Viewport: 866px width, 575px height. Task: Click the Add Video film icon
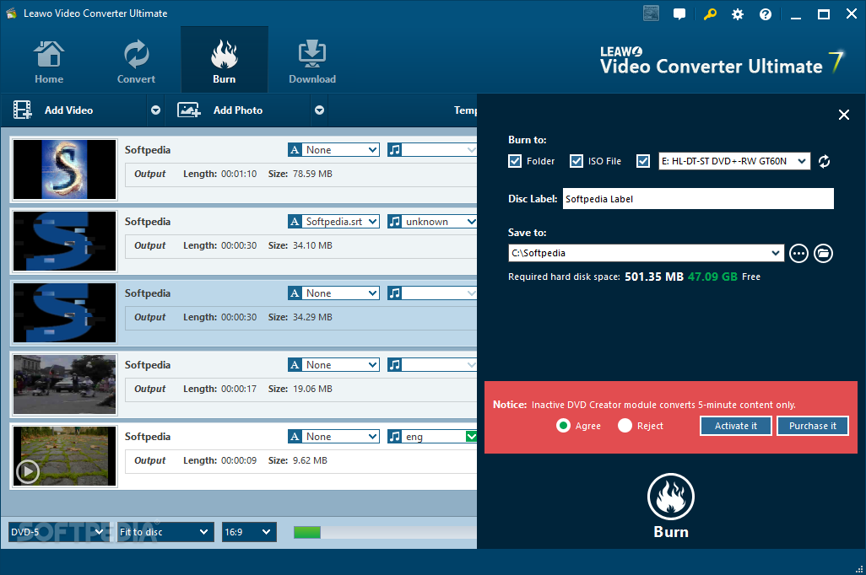22,110
